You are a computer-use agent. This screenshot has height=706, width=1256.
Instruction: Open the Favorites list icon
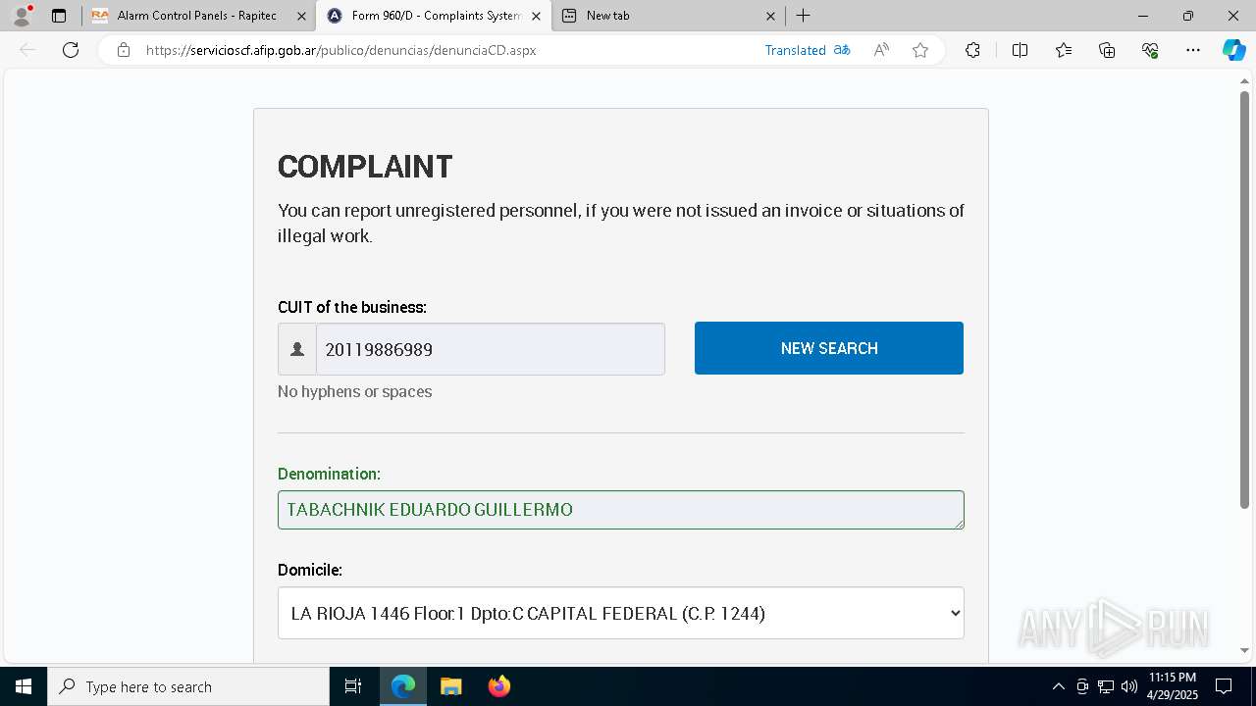1064,50
